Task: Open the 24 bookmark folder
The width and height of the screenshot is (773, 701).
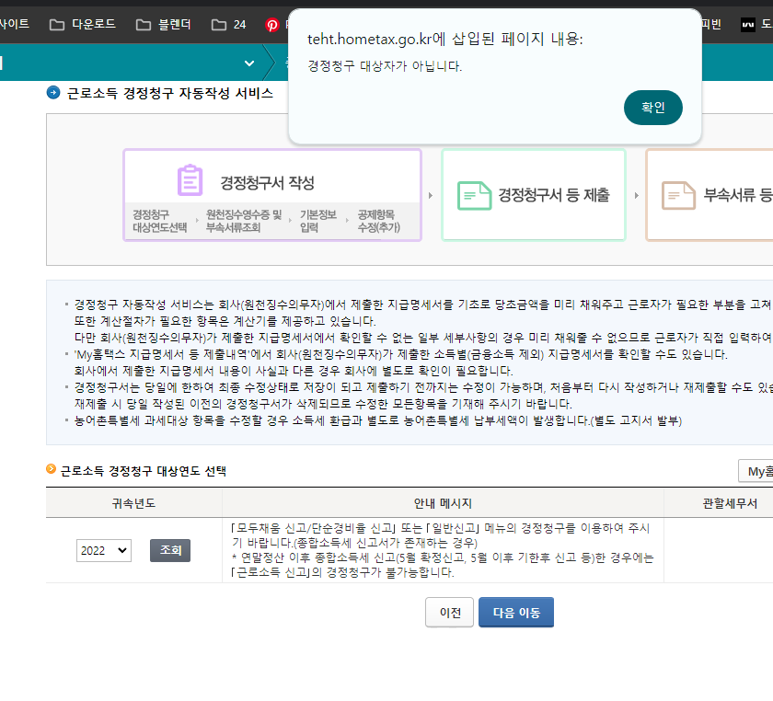Action: coord(228,24)
